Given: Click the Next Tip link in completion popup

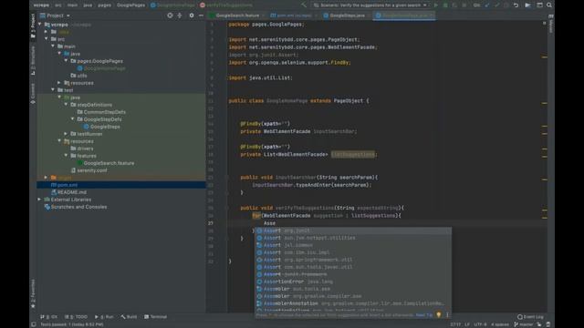Looking at the screenshot, I should 423,315.
